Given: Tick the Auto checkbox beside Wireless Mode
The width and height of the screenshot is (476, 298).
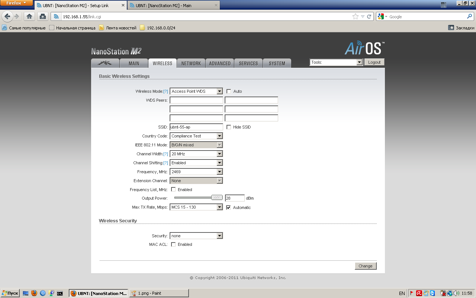Looking at the screenshot, I should pos(229,91).
